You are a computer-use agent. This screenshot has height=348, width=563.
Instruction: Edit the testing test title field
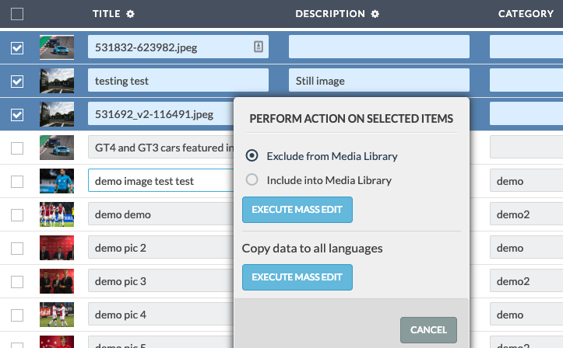(x=178, y=80)
